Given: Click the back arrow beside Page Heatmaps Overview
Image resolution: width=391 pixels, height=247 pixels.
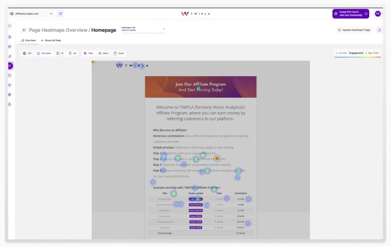Looking at the screenshot, I should click(x=24, y=30).
